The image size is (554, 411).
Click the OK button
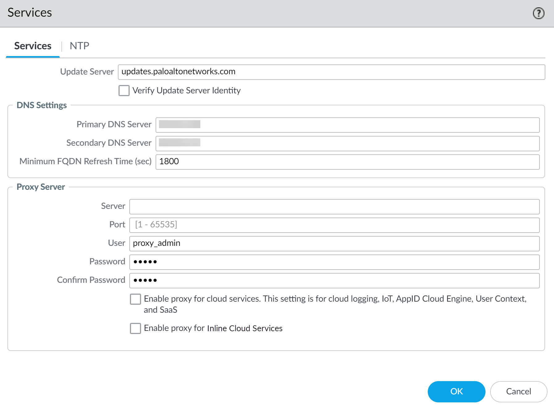coord(456,391)
